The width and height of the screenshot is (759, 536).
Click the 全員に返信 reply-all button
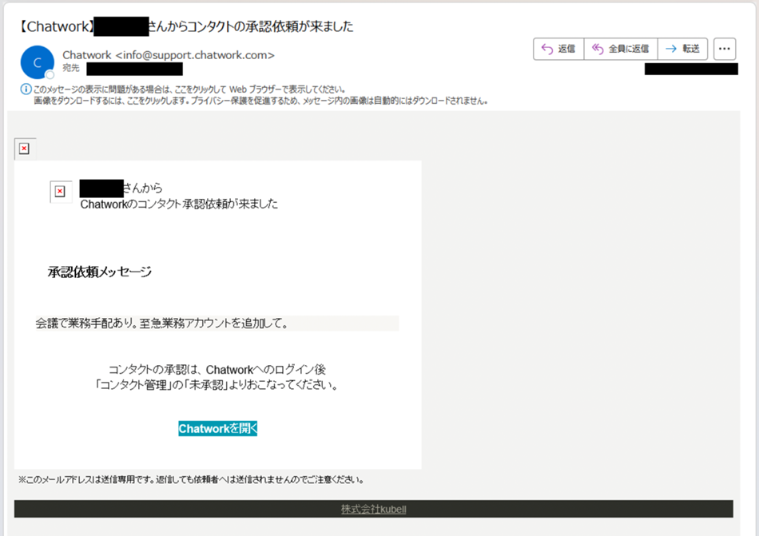point(621,49)
